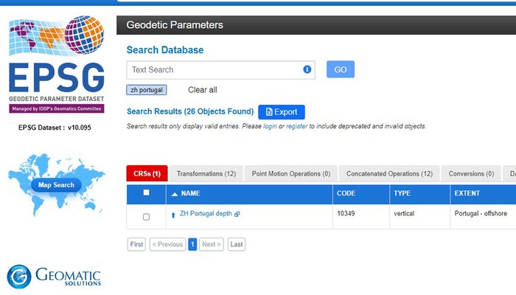Click the Text Search input field
516x295 pixels.
pos(214,70)
